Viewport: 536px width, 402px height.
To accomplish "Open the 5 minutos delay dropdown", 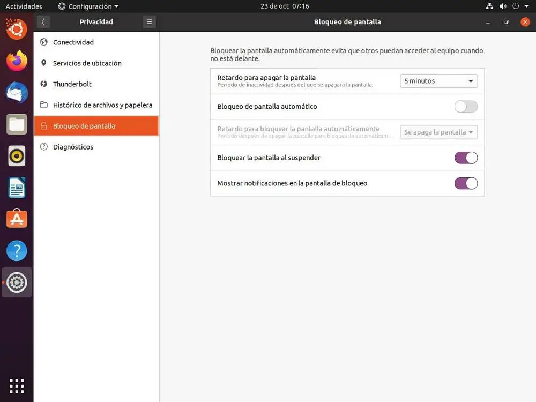I will [438, 81].
